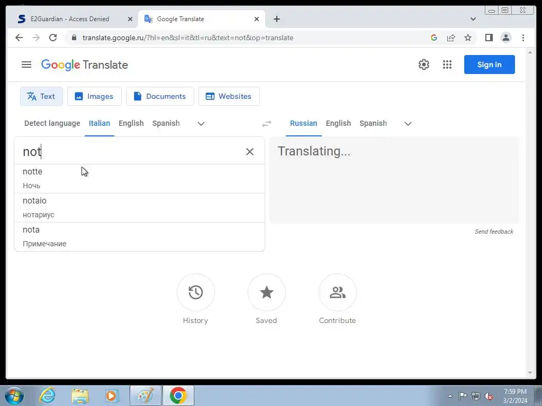Switch to Documents translation mode
Screen dimensions: 542x406
point(160,96)
